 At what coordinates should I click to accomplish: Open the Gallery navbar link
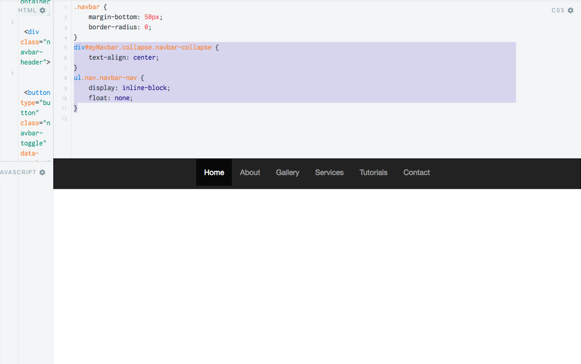tap(287, 173)
